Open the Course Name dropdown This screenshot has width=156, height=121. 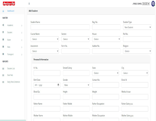click(x=45, y=39)
